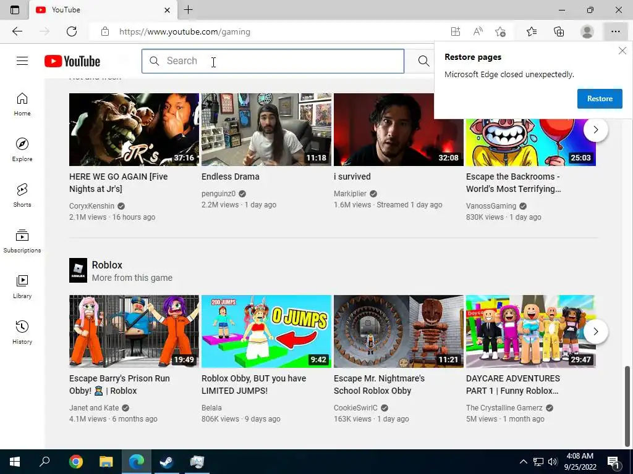Play Mr. Nightmare's School Obby thumbnail

coord(399,331)
